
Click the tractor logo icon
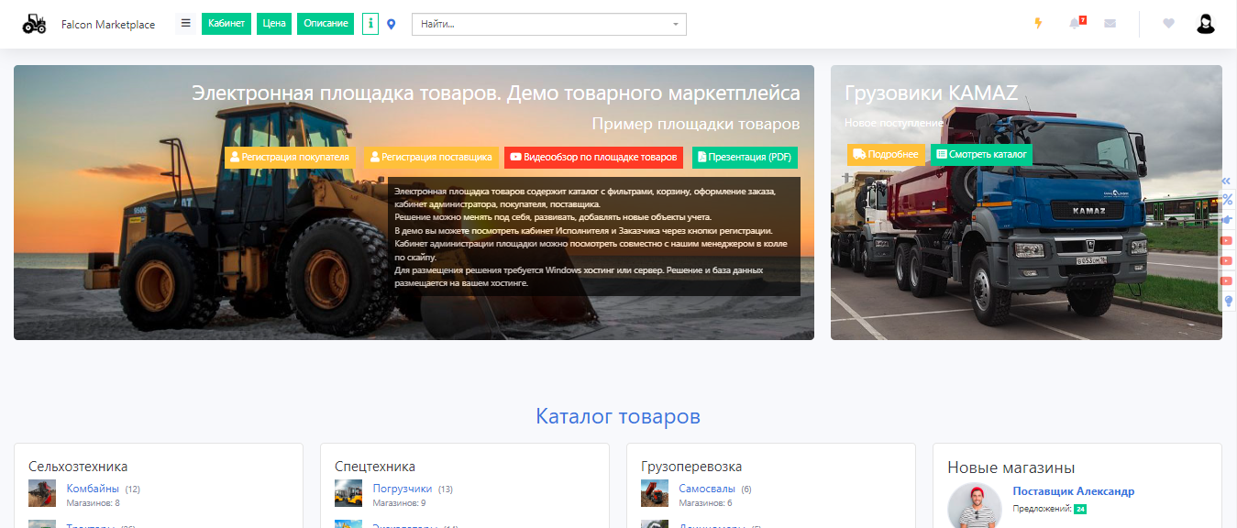click(x=34, y=24)
